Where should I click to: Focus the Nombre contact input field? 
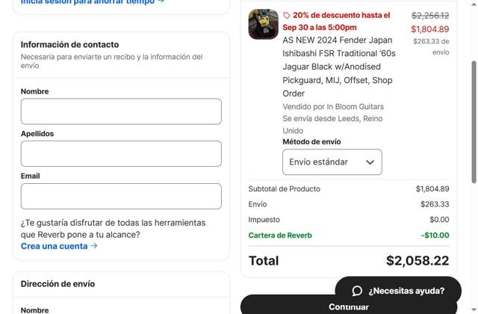click(x=121, y=111)
